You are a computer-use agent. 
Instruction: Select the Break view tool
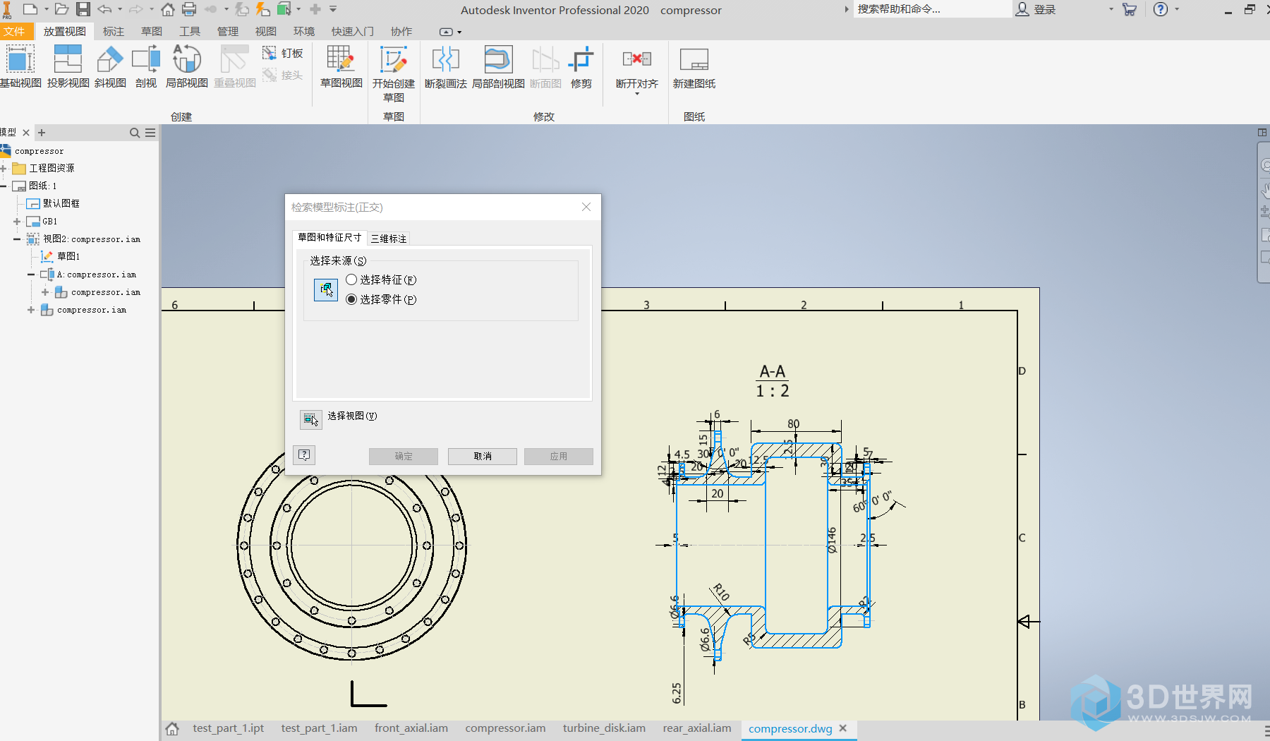point(445,67)
